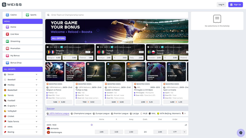
Task: Click the Cricket icon in sidebar
Action: point(5,116)
